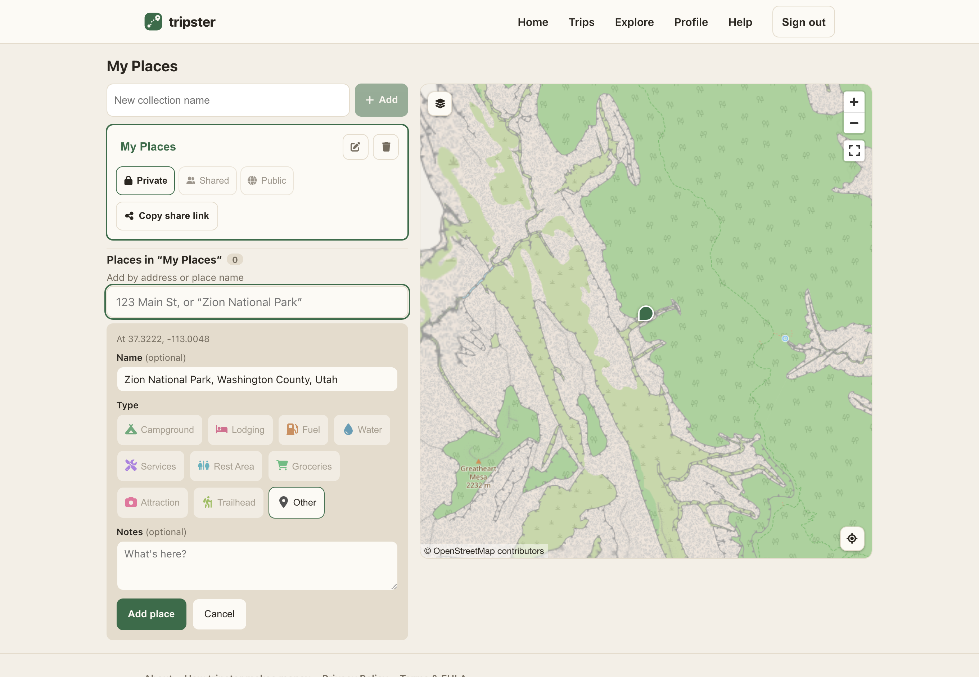Click the blue dot marker on map

tap(785, 338)
